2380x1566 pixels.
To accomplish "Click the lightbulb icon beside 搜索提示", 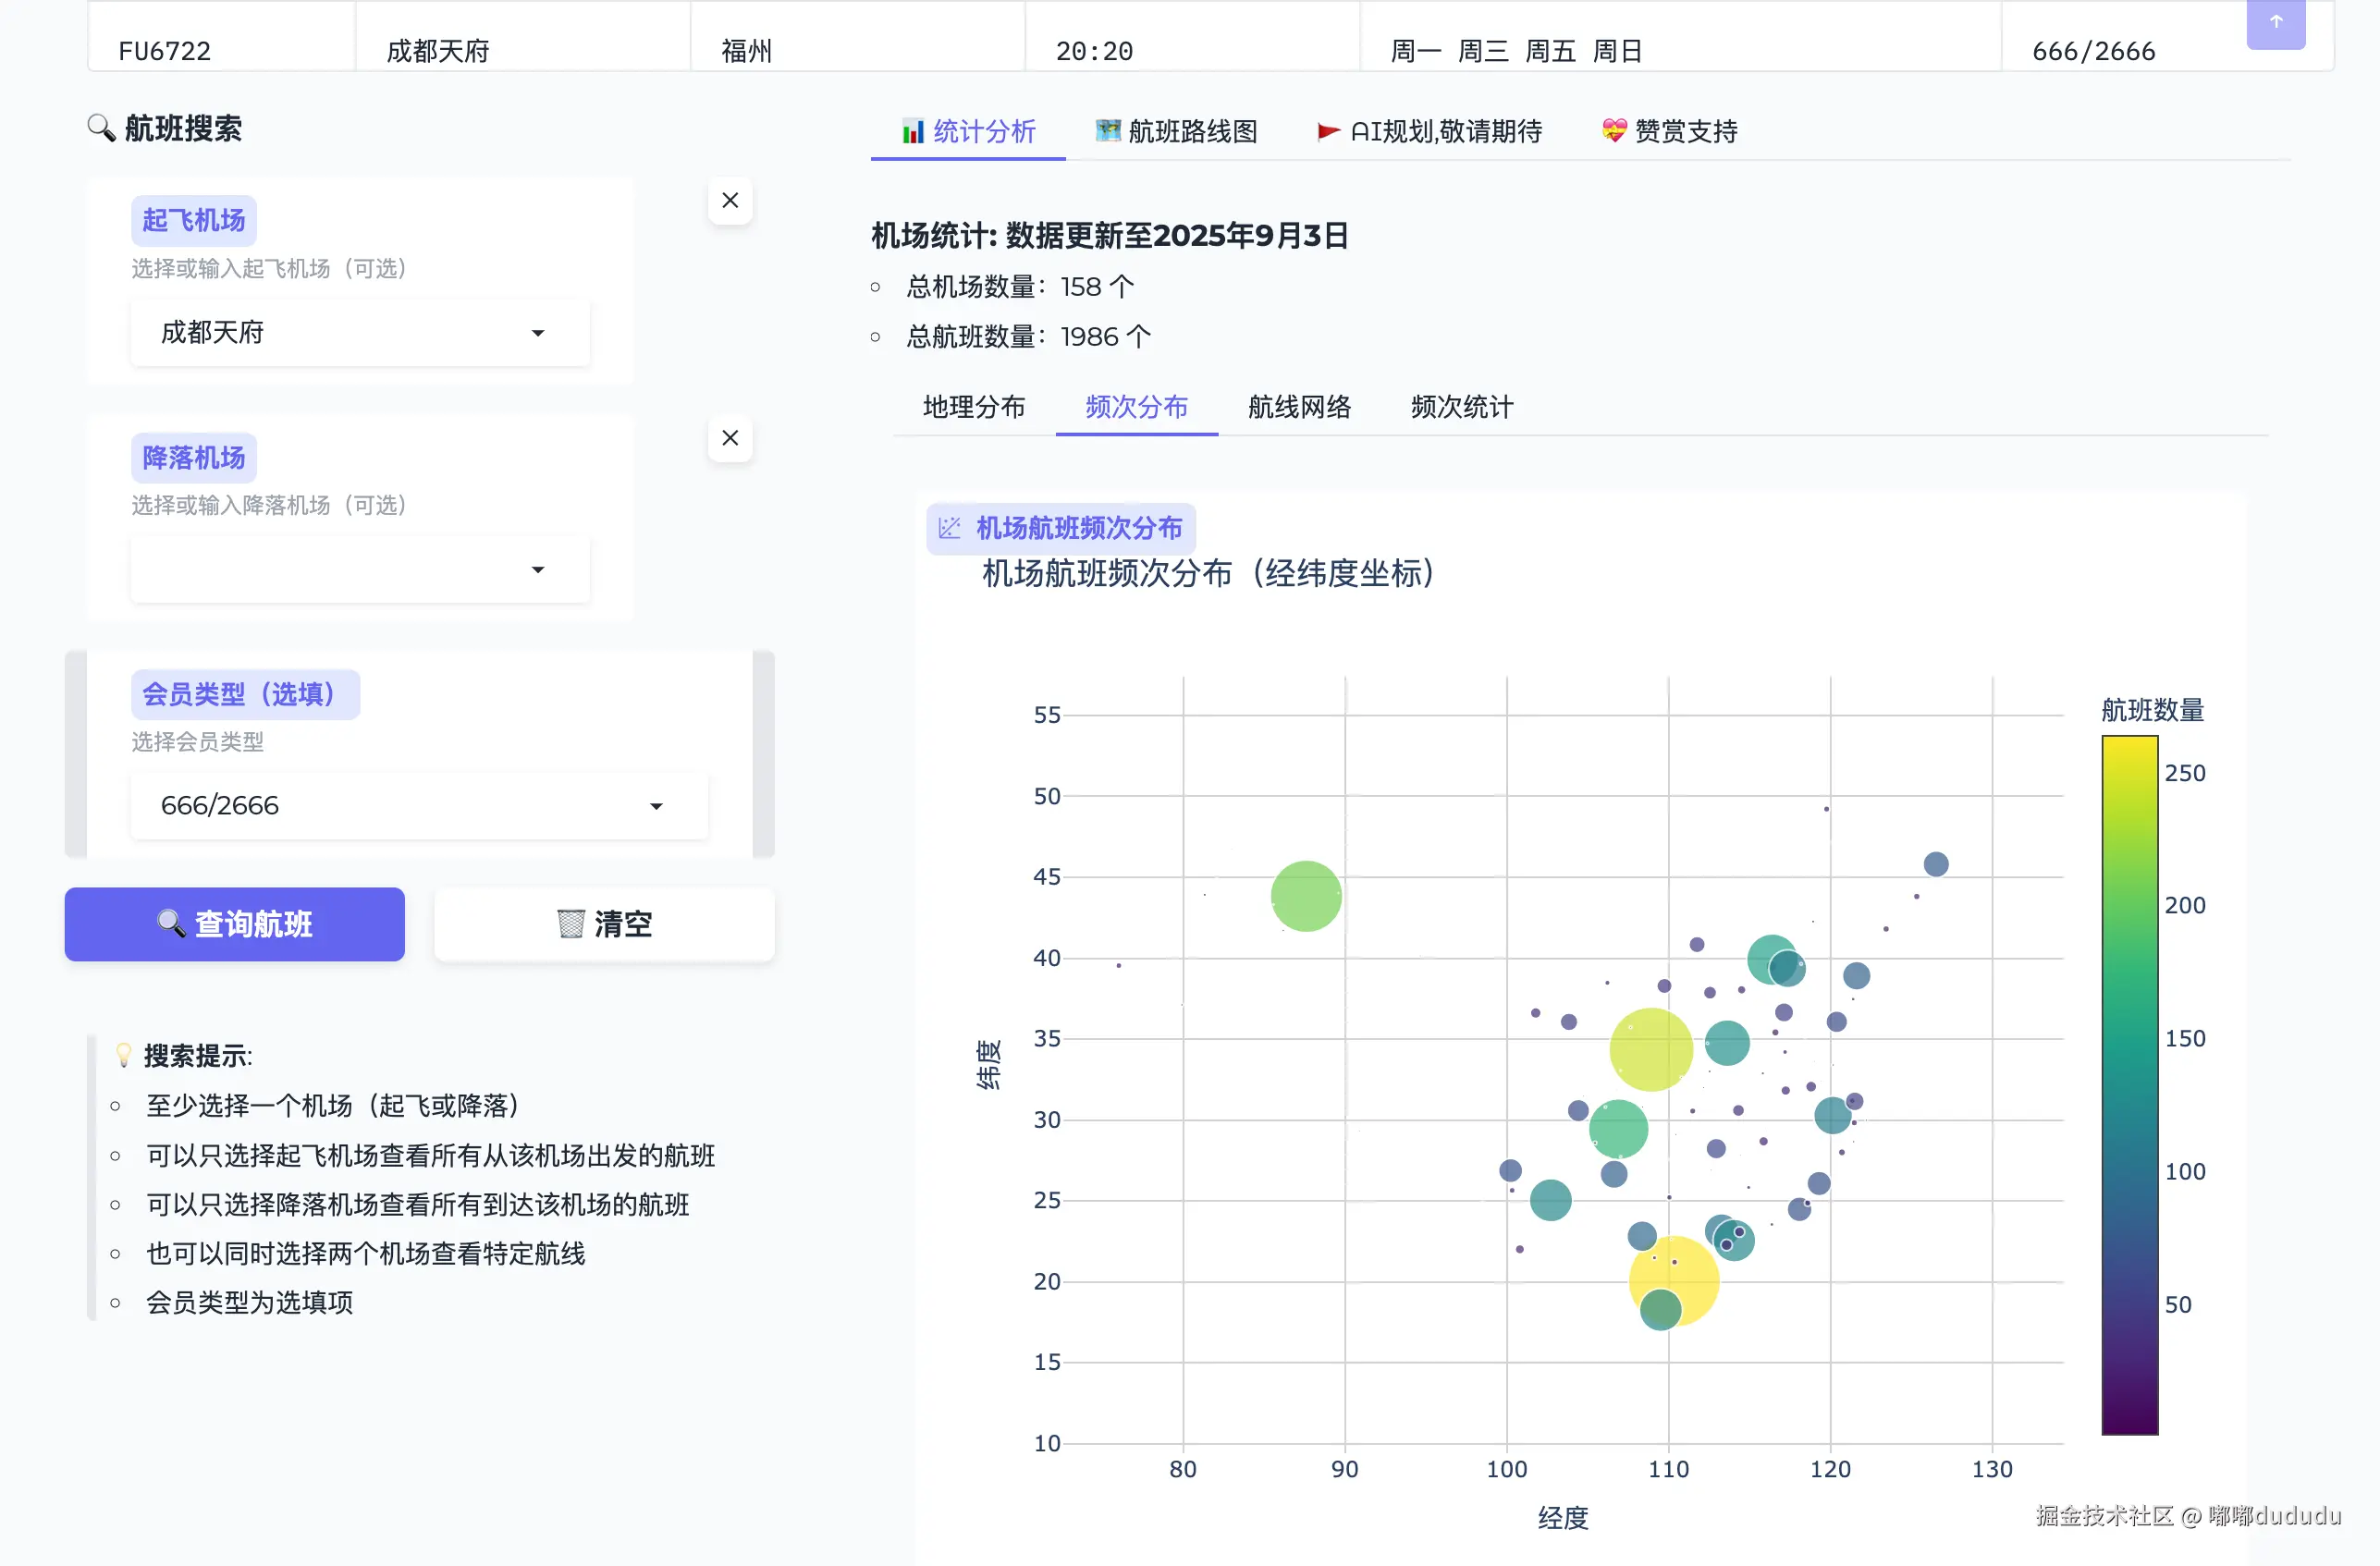I will [123, 1055].
